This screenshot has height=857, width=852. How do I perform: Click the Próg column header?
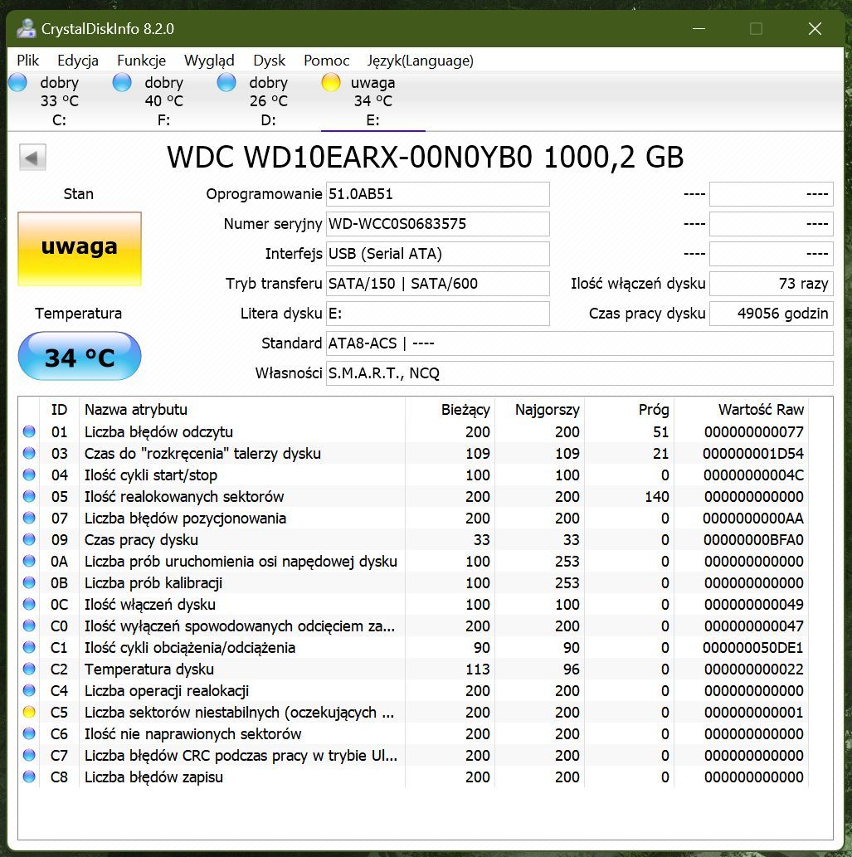pyautogui.click(x=630, y=410)
